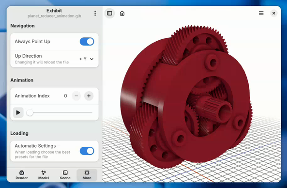Turn off Always Point Up switch
This screenshot has height=188, width=287.
pyautogui.click(x=87, y=42)
